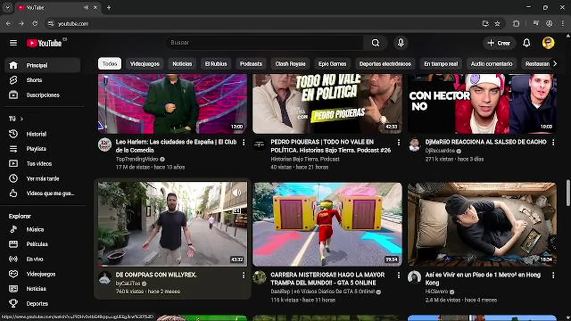Open Deportes under Explorar
This screenshot has height=321, width=571.
(43, 304)
